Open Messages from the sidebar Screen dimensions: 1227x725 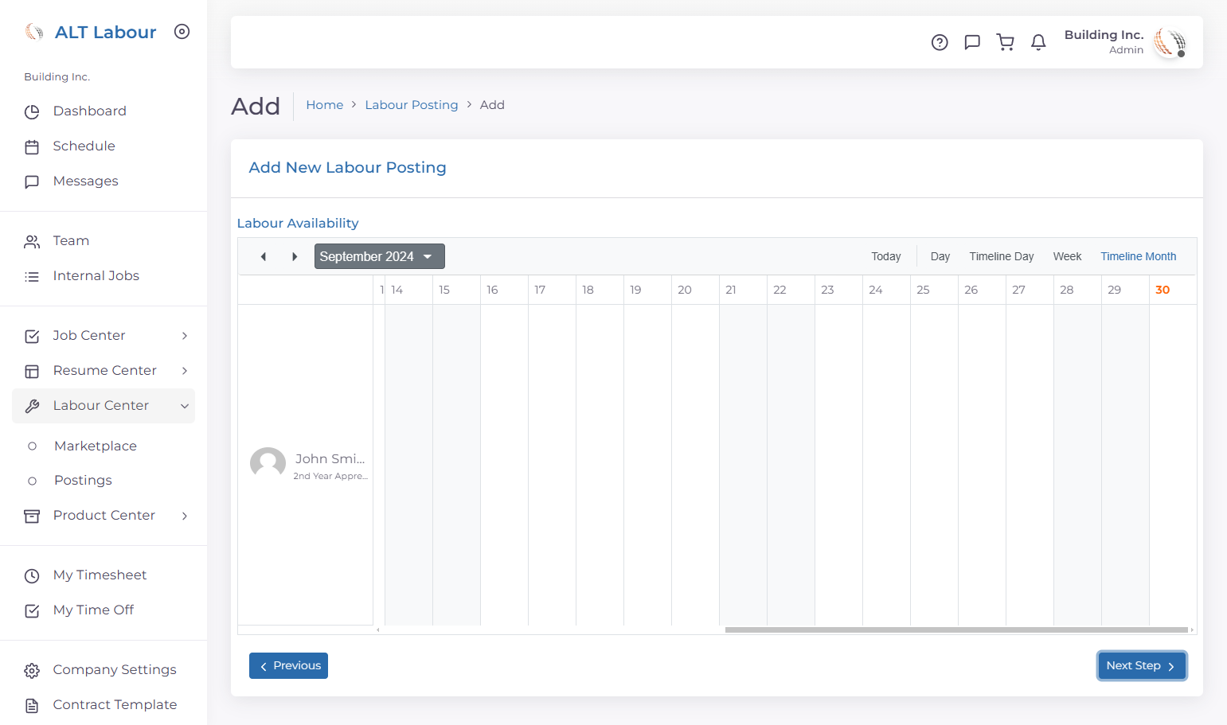coord(104,181)
